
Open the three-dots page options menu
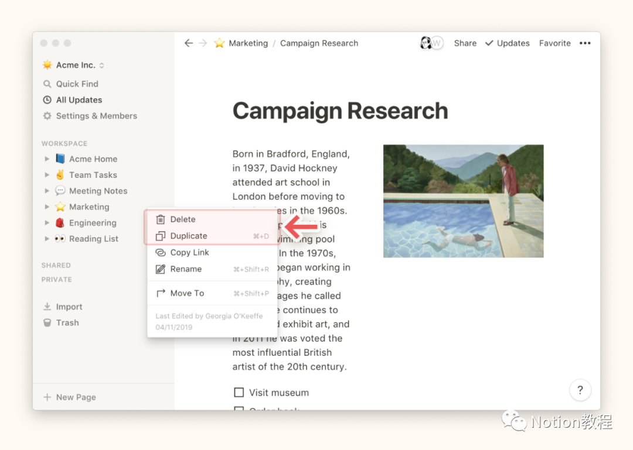pyautogui.click(x=585, y=43)
